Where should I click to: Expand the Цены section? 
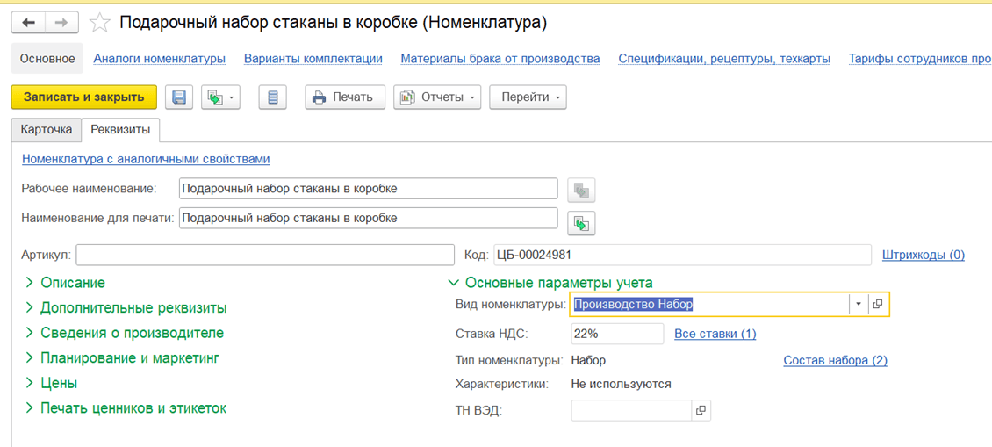[59, 383]
